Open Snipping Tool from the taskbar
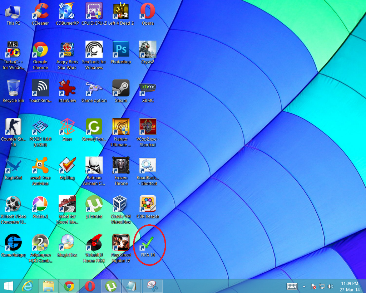The height and width of the screenshot is (293, 366). click(152, 286)
